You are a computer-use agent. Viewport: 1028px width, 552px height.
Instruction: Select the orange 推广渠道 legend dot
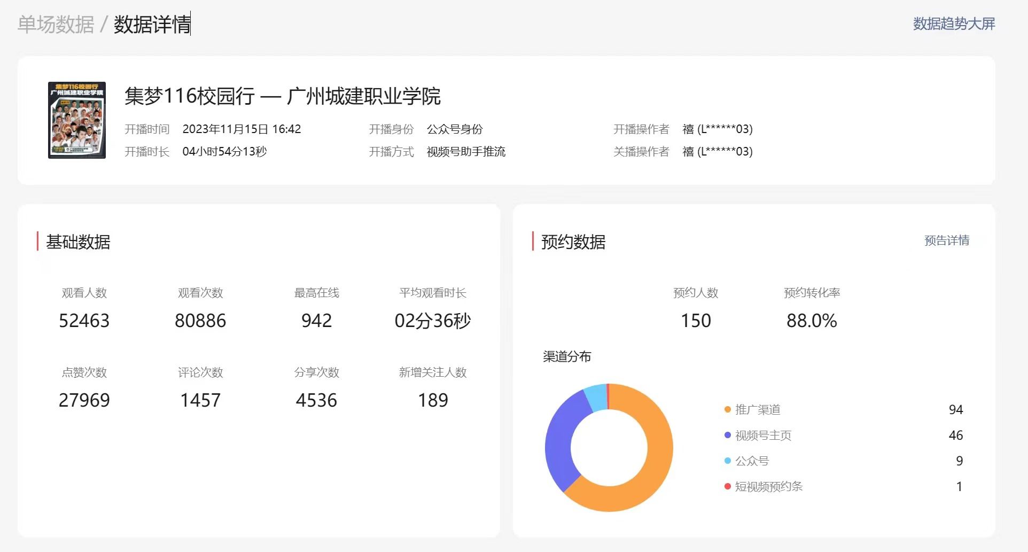click(727, 410)
